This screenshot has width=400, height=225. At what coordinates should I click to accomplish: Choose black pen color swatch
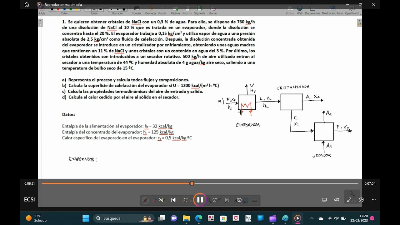click(52, 9)
